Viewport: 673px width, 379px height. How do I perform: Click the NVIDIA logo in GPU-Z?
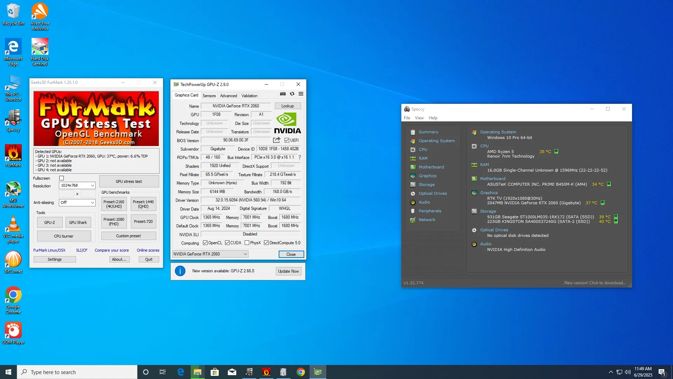[x=287, y=123]
